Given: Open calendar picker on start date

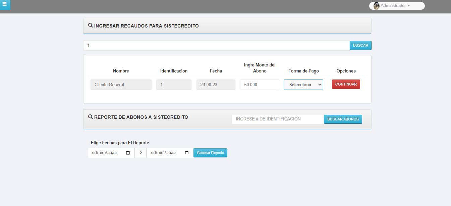Looking at the screenshot, I should 128,153.
